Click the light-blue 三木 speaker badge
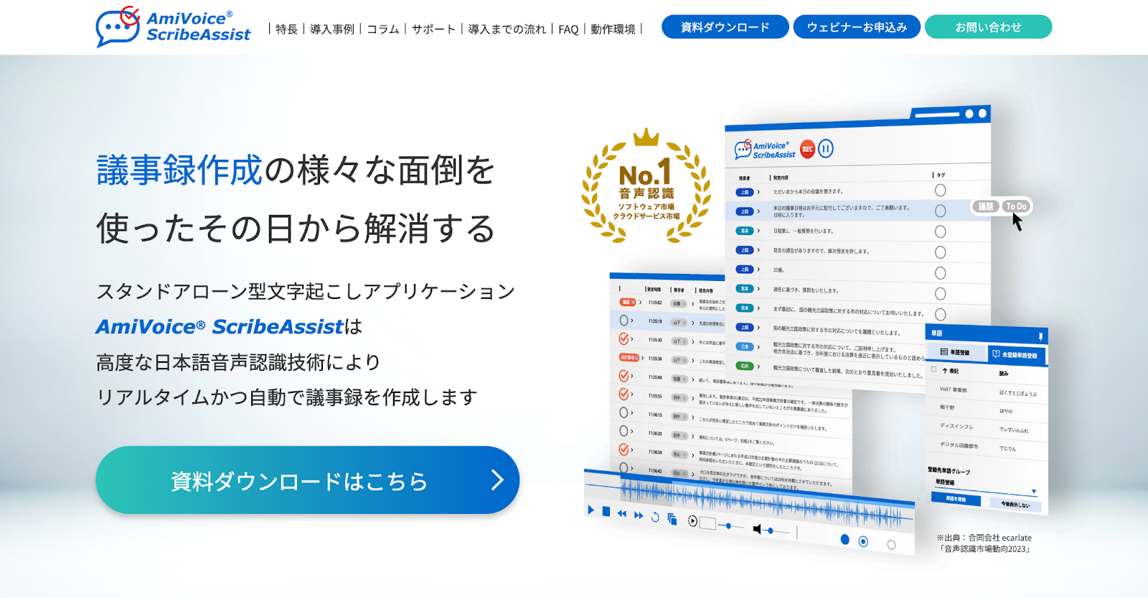The height and width of the screenshot is (598, 1148). pyautogui.click(x=744, y=347)
